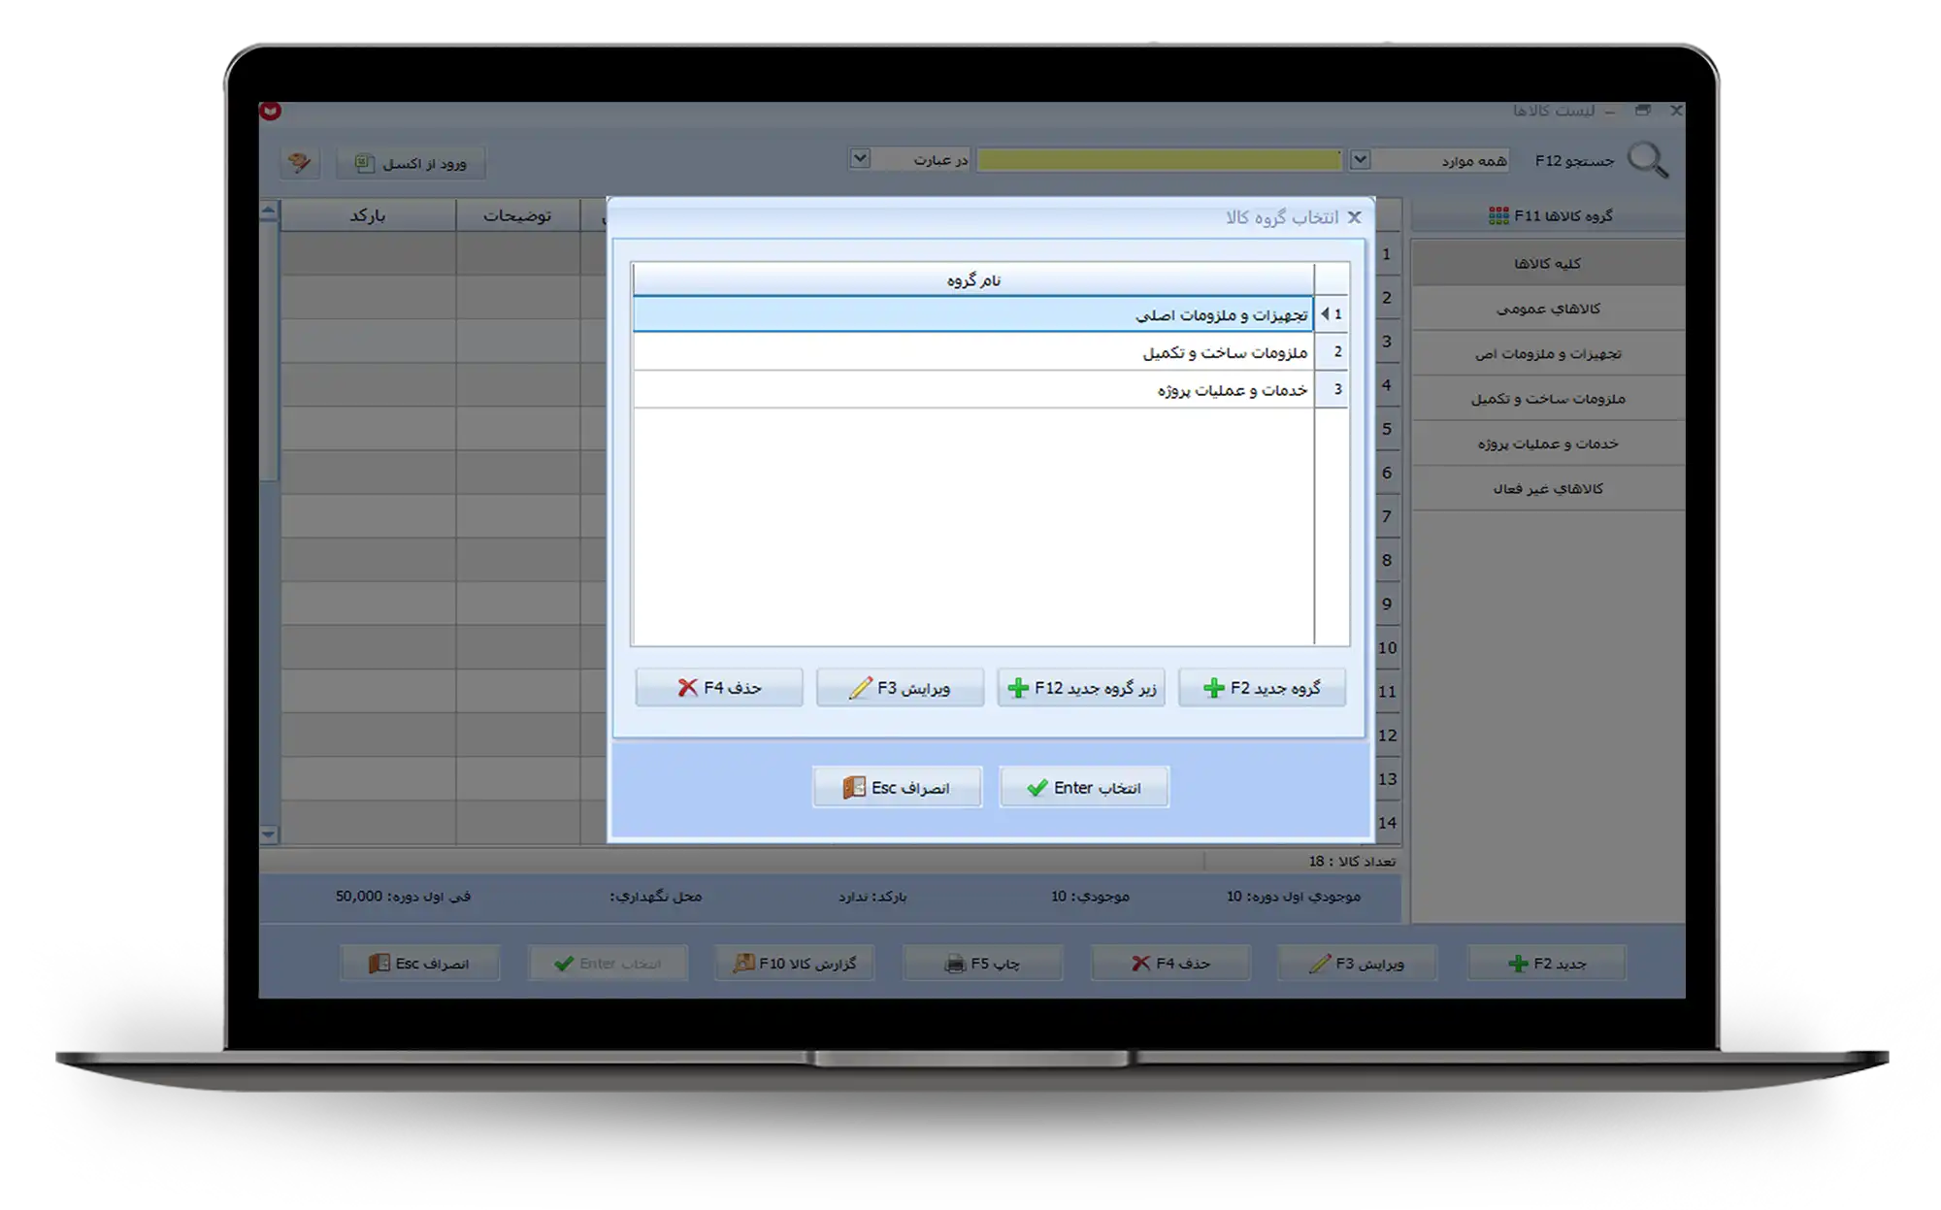
Task: Cancel the dialog with the Esc button
Action: [897, 788]
